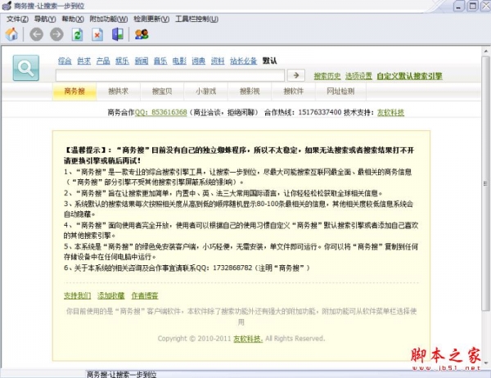Click the 作者博客 link
The width and height of the screenshot is (491, 378).
tap(145, 295)
